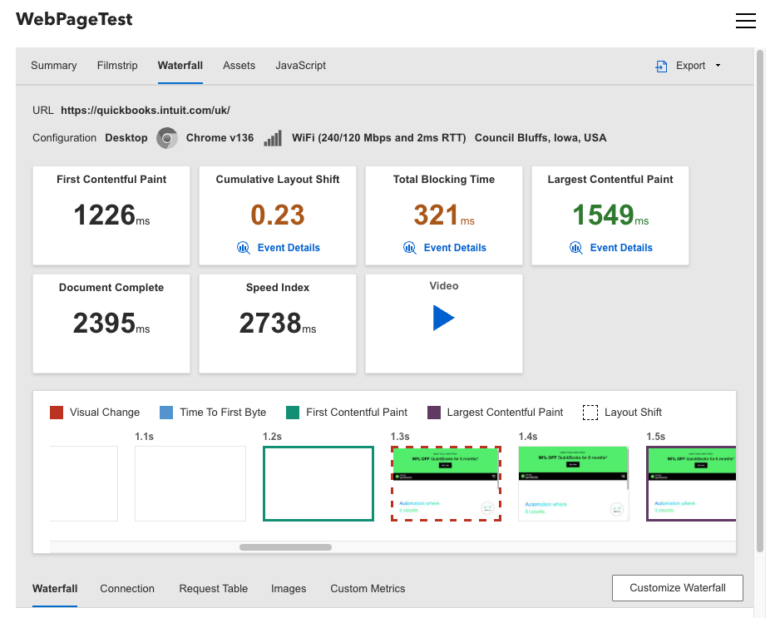Click the Event Details icon under Total Blocking Time
The image size is (780, 618).
pos(409,247)
